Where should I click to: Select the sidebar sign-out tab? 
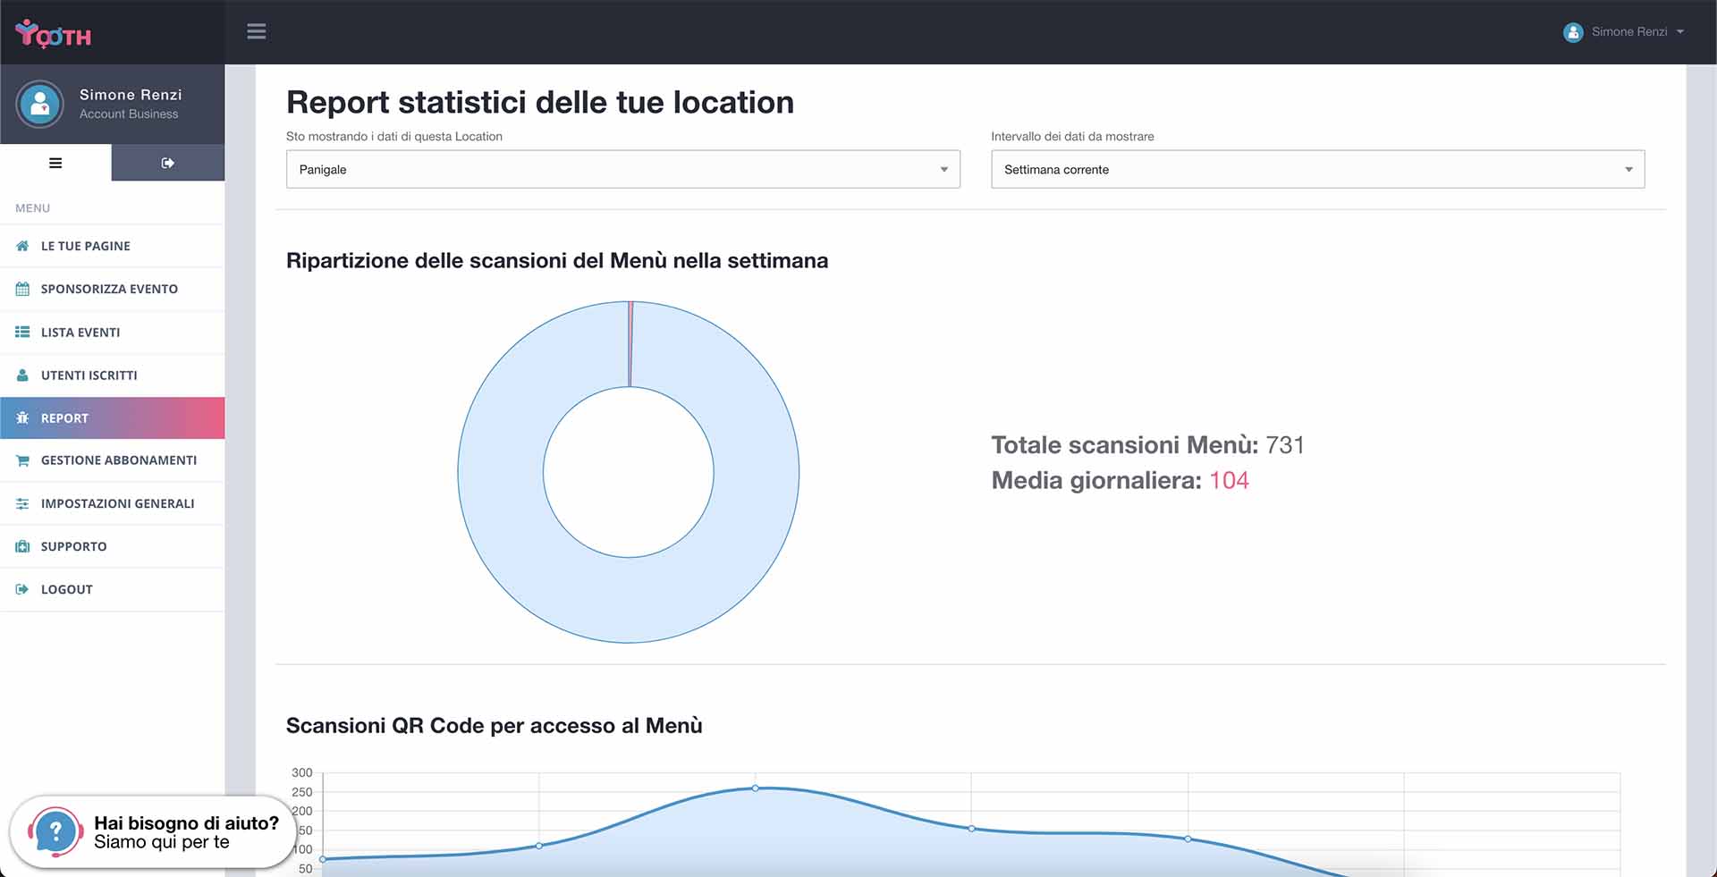tap(168, 163)
